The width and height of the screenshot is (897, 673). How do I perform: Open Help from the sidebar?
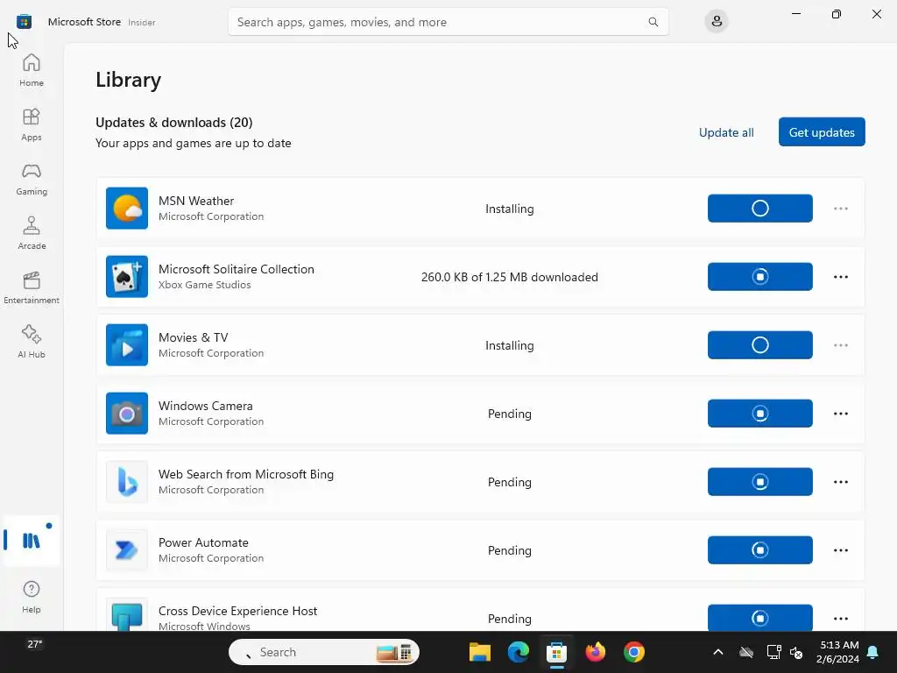click(32, 597)
